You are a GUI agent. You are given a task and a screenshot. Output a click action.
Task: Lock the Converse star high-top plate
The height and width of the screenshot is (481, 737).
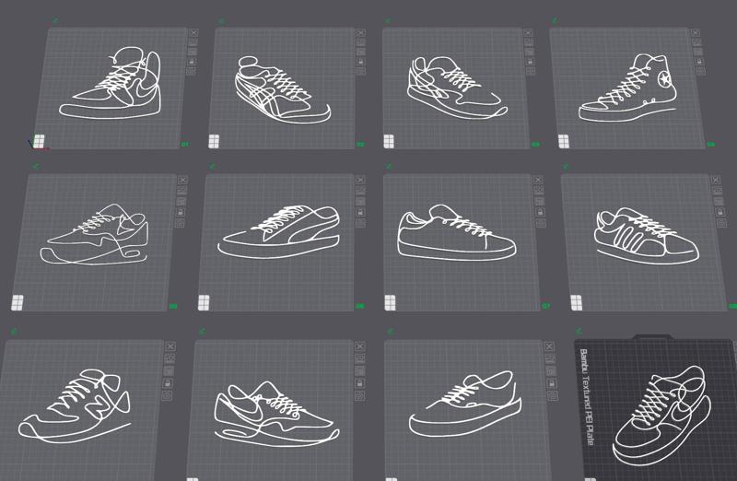(699, 62)
